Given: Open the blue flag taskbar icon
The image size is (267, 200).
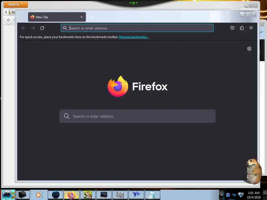Looking at the screenshot, I should tap(136, 195).
